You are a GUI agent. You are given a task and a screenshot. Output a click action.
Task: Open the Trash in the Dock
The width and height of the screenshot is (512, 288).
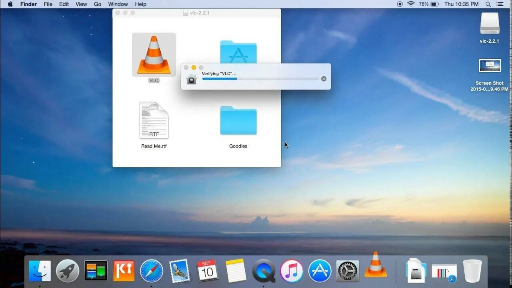[472, 271]
